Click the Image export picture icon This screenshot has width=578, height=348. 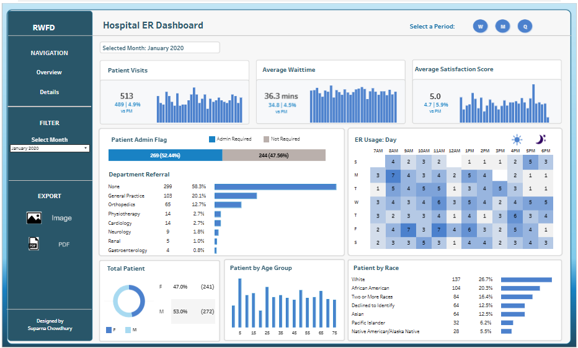click(x=34, y=218)
